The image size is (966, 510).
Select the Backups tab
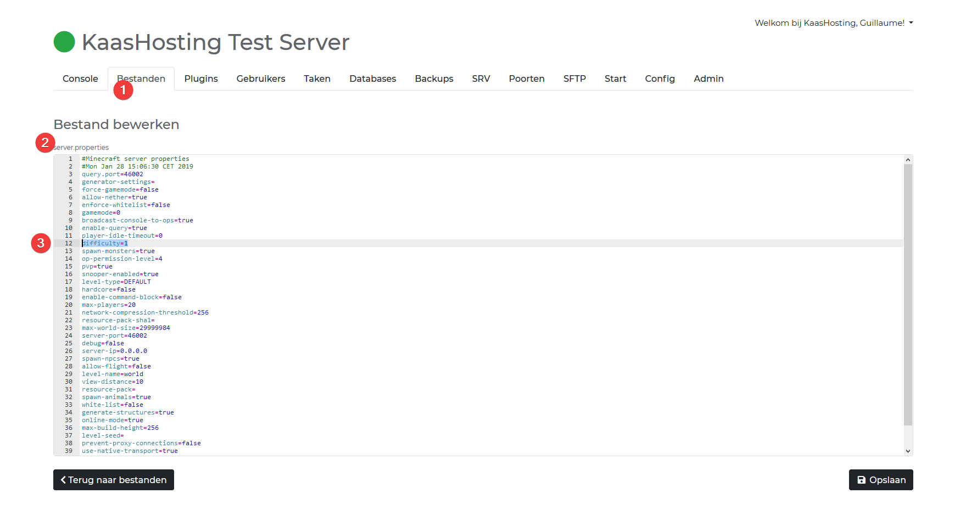click(434, 79)
